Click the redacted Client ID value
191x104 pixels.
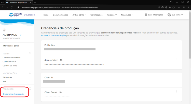click(54, 81)
